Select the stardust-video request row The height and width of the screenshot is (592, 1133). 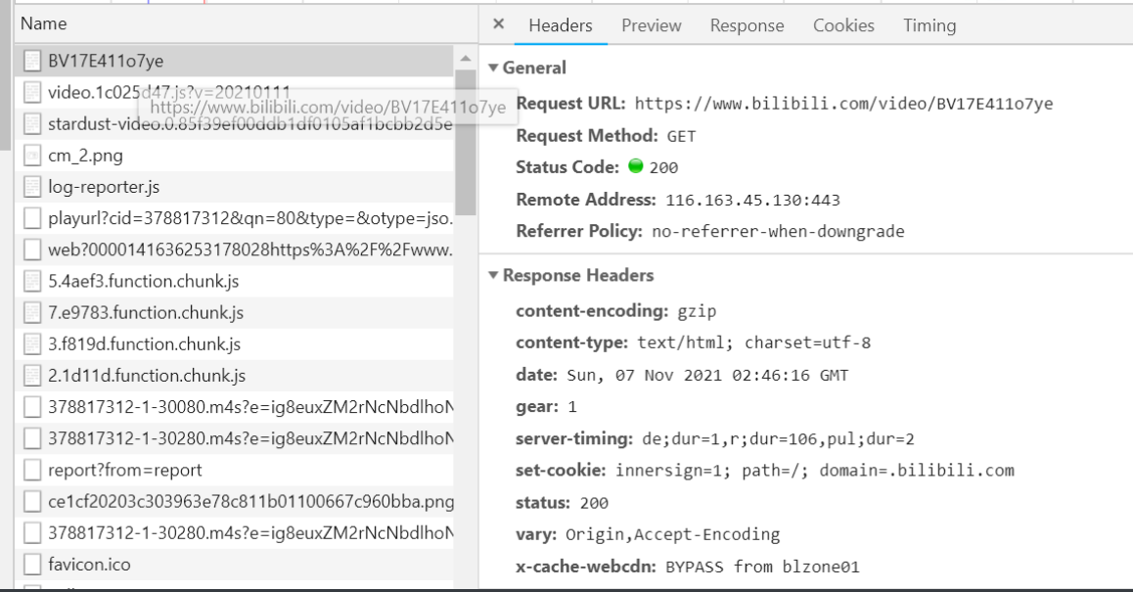(234, 123)
